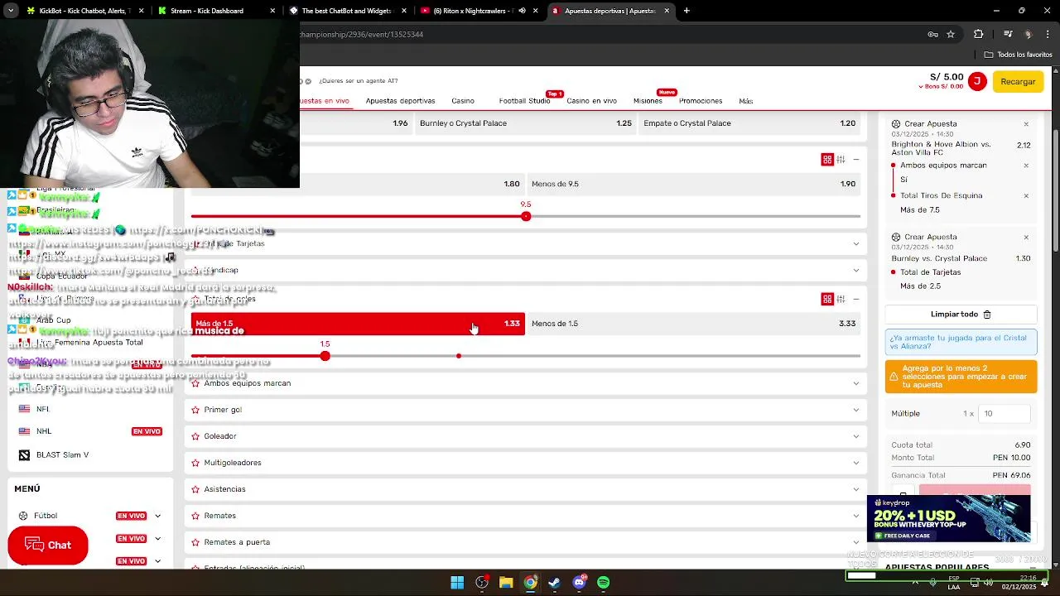Open the Todos los favoritos bookmarks folder
Image resolution: width=1060 pixels, height=596 pixels.
pos(1018,55)
